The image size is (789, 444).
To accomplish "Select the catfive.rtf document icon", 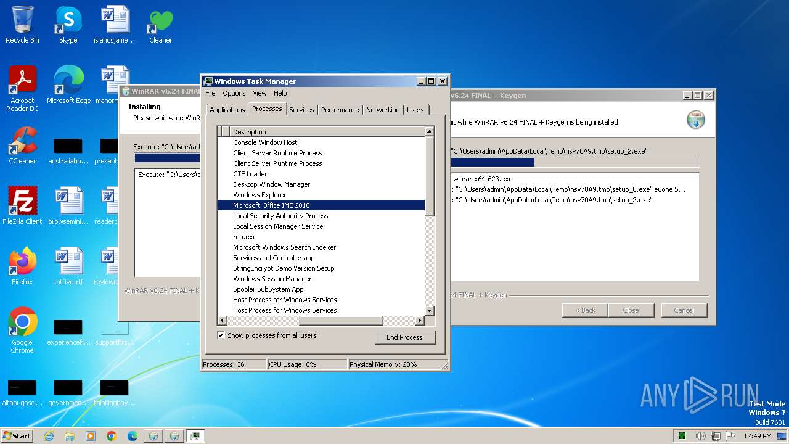I will tap(68, 266).
